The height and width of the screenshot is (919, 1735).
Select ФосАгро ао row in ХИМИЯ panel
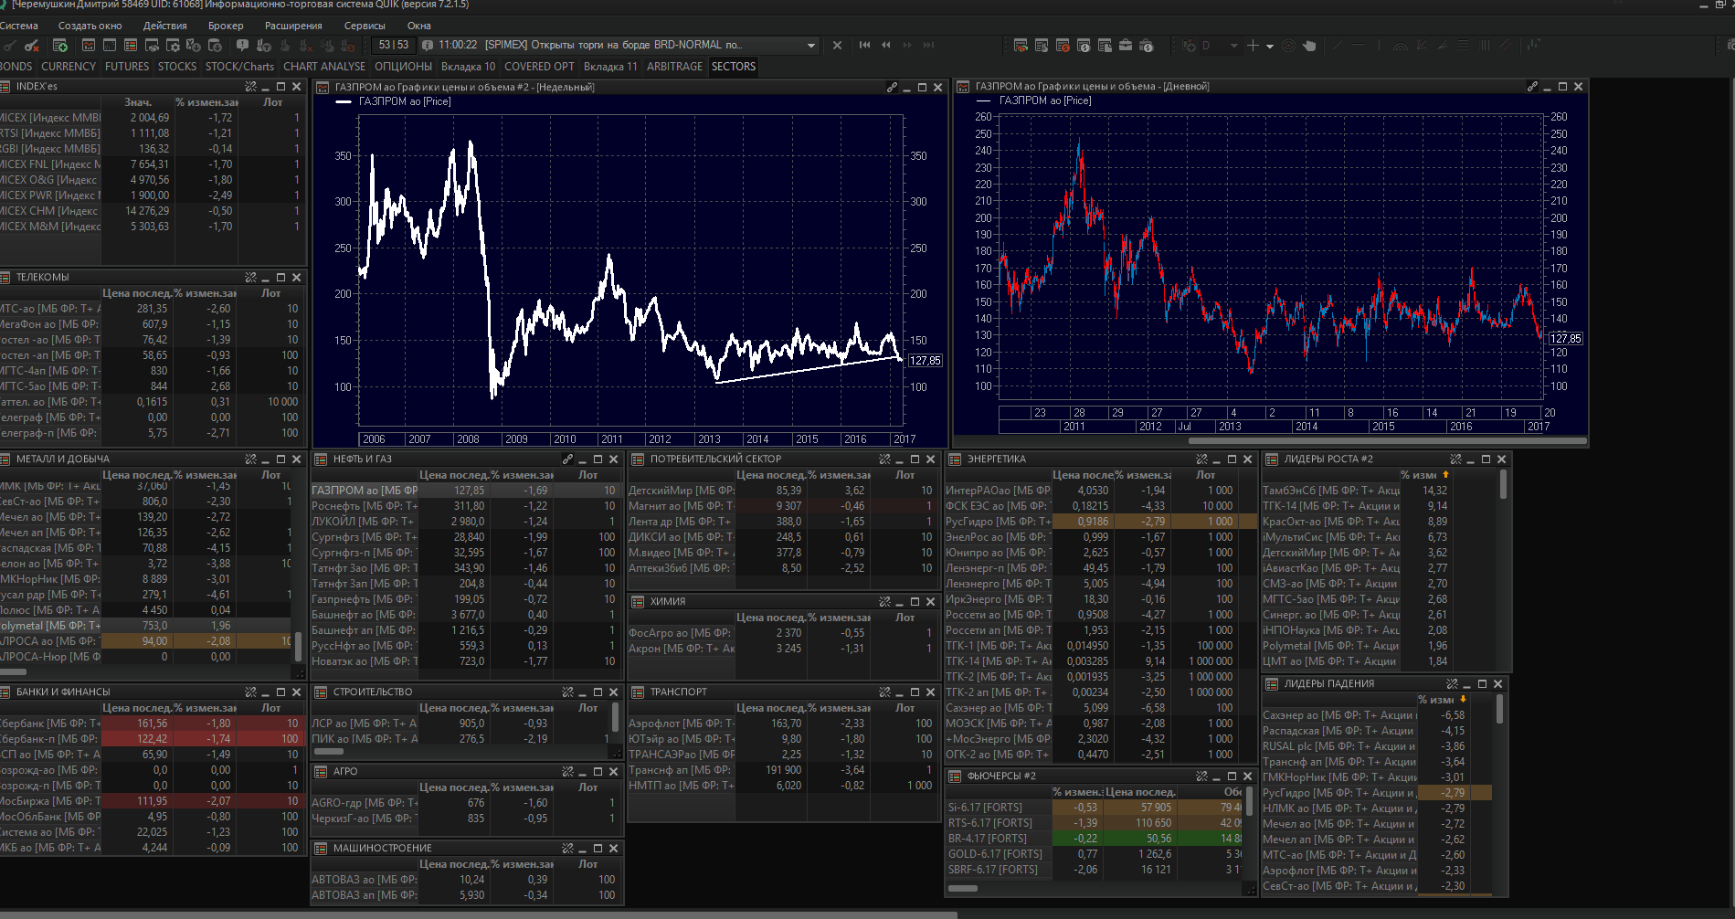click(x=783, y=633)
